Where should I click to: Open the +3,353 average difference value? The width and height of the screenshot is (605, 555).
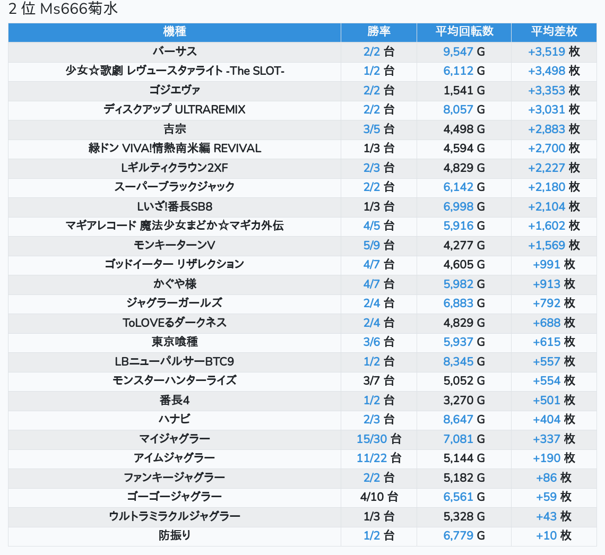tap(546, 90)
